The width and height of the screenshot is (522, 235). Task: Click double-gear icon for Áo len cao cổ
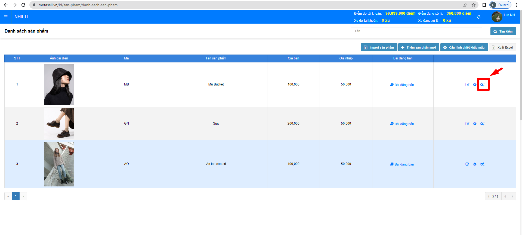coord(482,164)
